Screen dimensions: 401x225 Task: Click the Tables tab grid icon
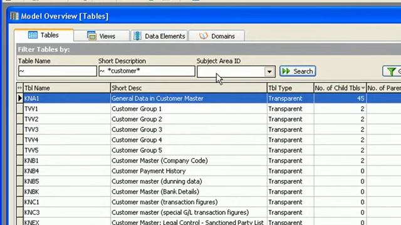click(x=33, y=35)
